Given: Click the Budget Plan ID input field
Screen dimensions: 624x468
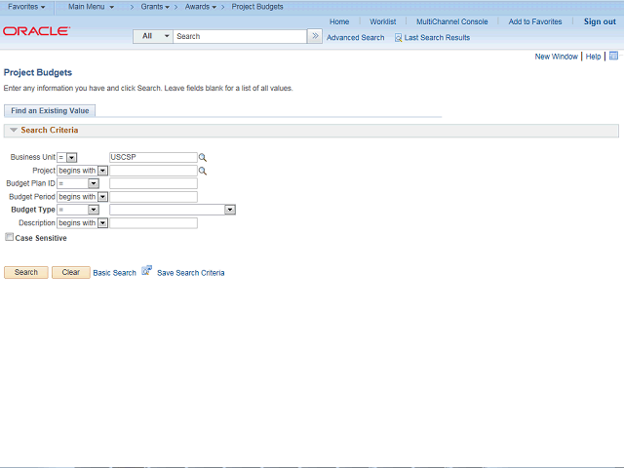Looking at the screenshot, I should coord(153,183).
